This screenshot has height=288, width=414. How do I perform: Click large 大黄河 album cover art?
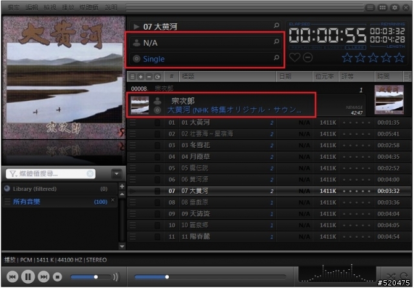tap(63, 77)
